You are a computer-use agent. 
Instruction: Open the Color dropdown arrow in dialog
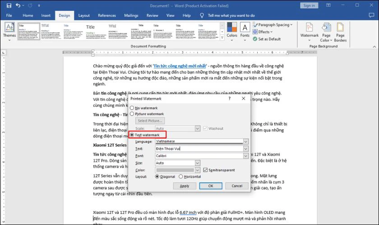198,170
